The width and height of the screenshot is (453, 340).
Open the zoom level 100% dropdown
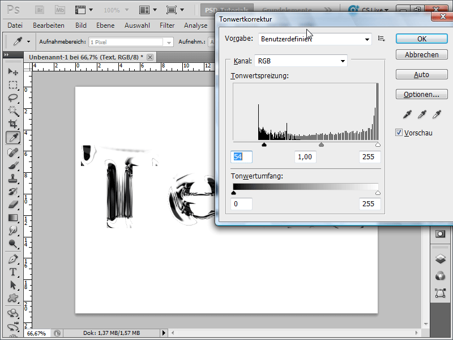[127, 10]
